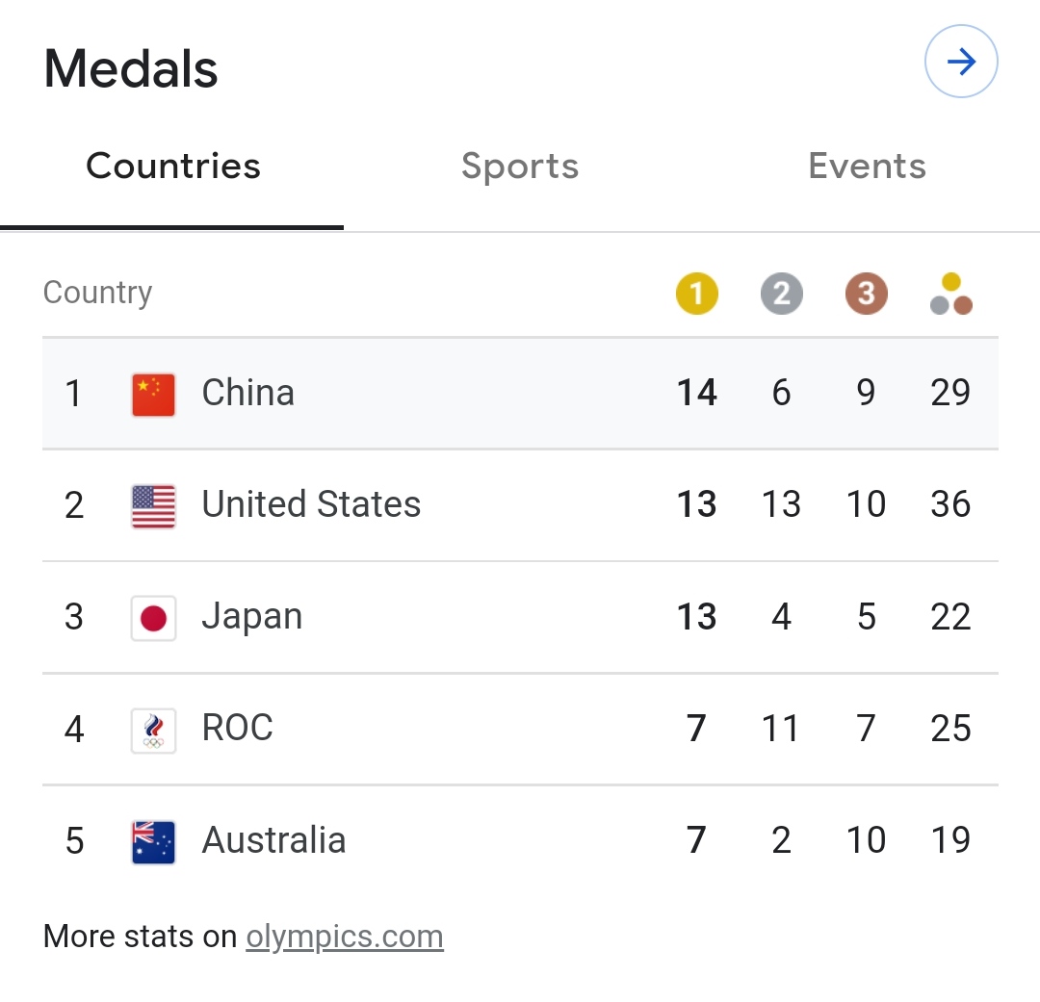Select the ROC team name
This screenshot has height=1002, width=1040.
pyautogui.click(x=237, y=729)
